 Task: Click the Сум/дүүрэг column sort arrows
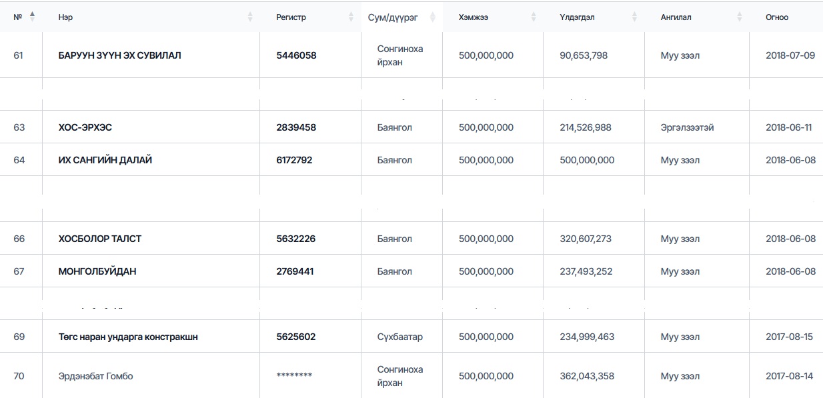point(433,17)
